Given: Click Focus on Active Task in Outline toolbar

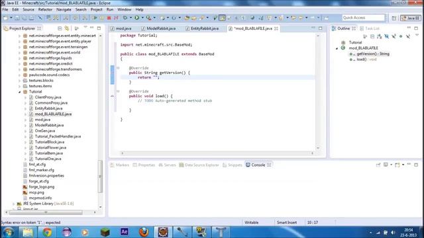Looking at the screenshot, I should [365, 36].
